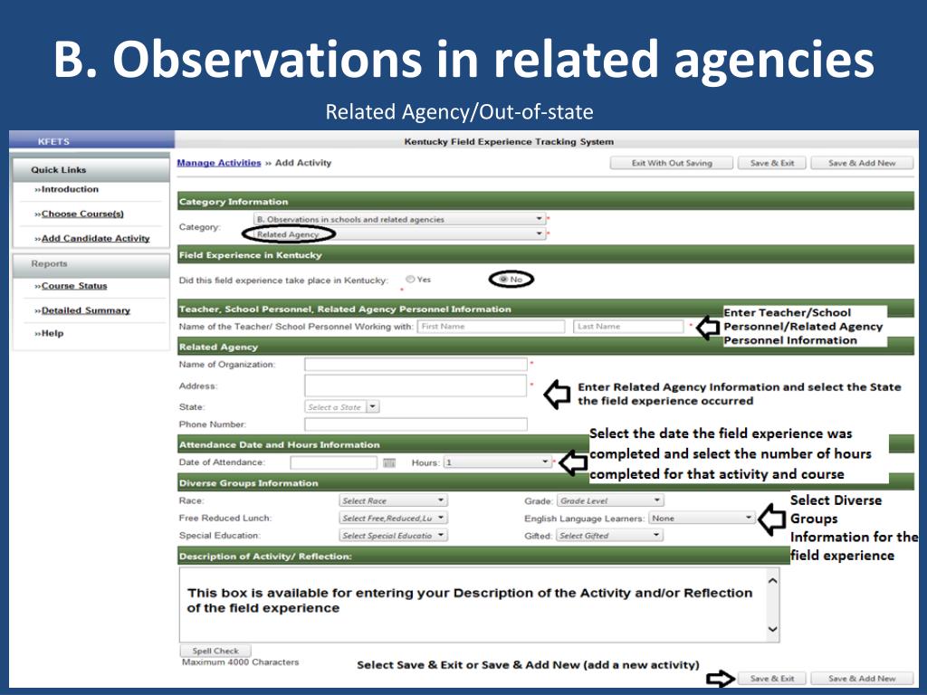Click the Address text field
Image resolution: width=927 pixels, height=695 pixels.
416,386
